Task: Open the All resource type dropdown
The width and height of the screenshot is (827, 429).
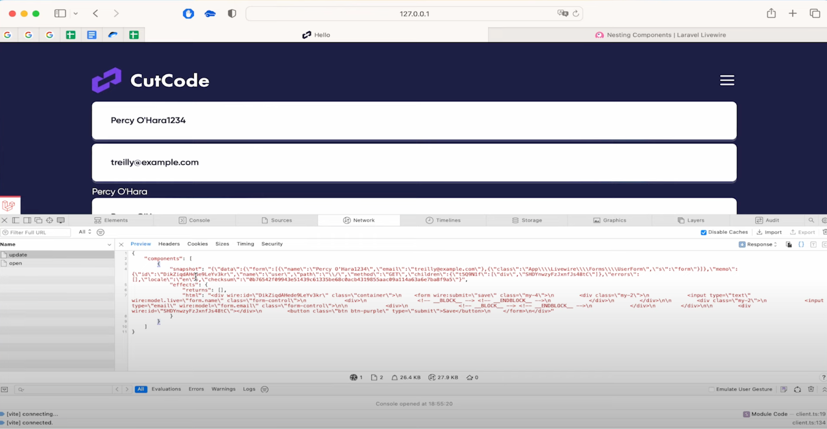Action: 85,232
